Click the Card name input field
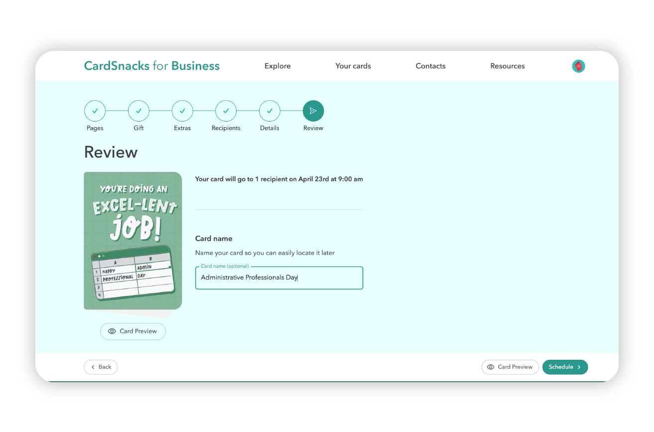Viewport: 654px width, 432px height. [x=279, y=278]
